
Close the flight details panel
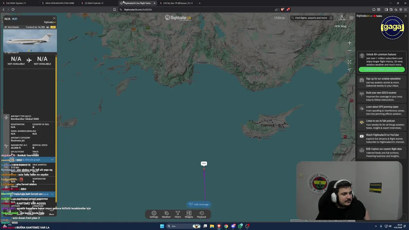[54, 19]
